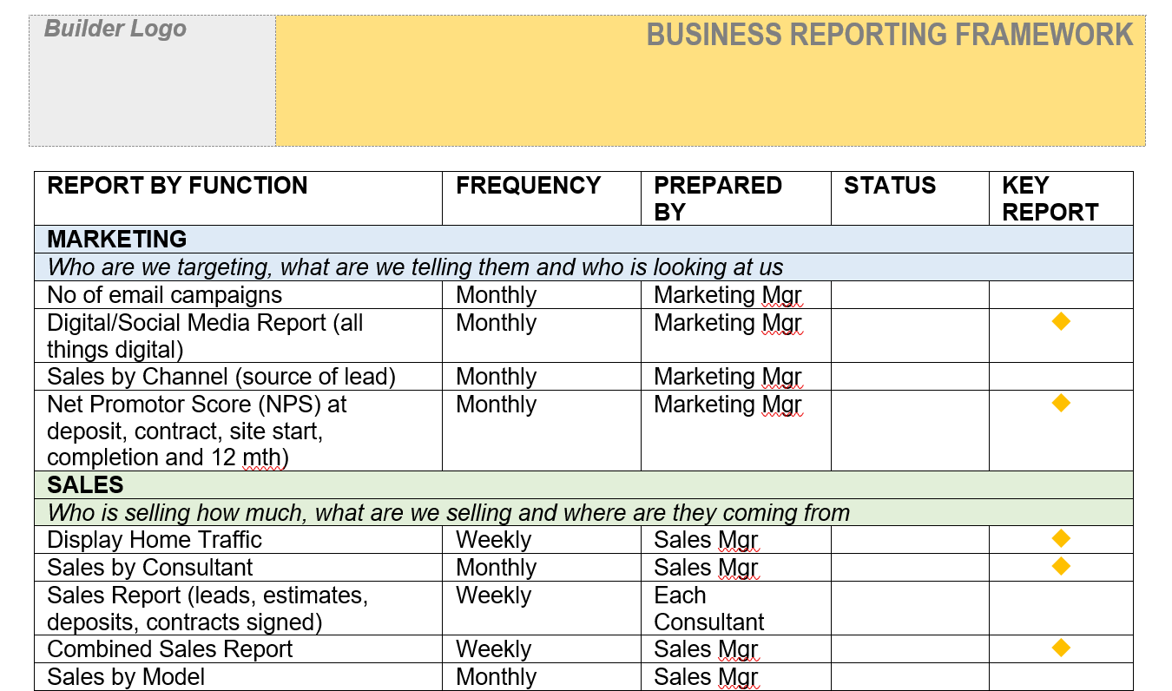Screen dimensions: 1172x691
Task: Click the Status cell for Sales by Model
Action: pyautogui.click(x=909, y=677)
